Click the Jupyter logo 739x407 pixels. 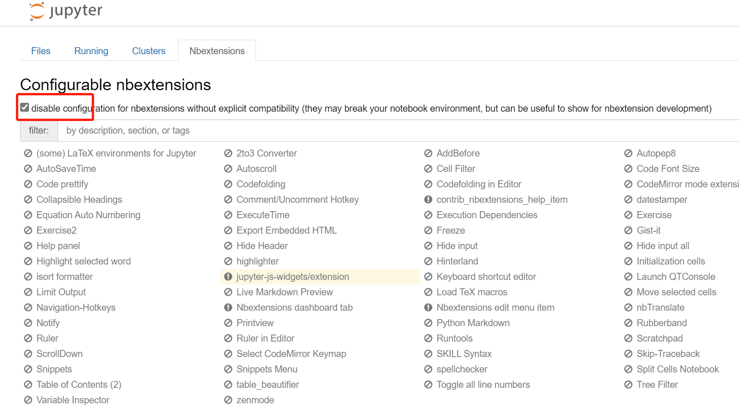click(65, 12)
